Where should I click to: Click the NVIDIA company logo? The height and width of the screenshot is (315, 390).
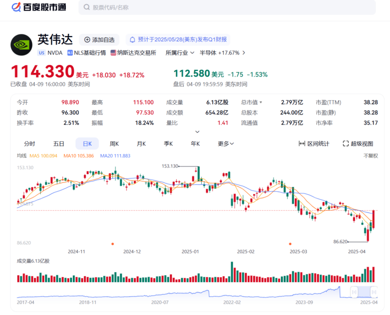pos(21,45)
